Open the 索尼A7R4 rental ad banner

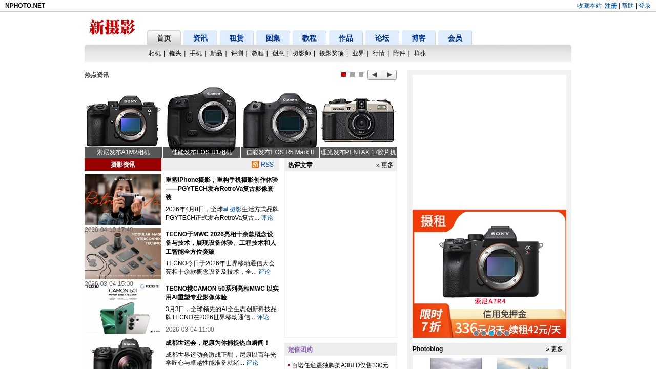pos(489,274)
